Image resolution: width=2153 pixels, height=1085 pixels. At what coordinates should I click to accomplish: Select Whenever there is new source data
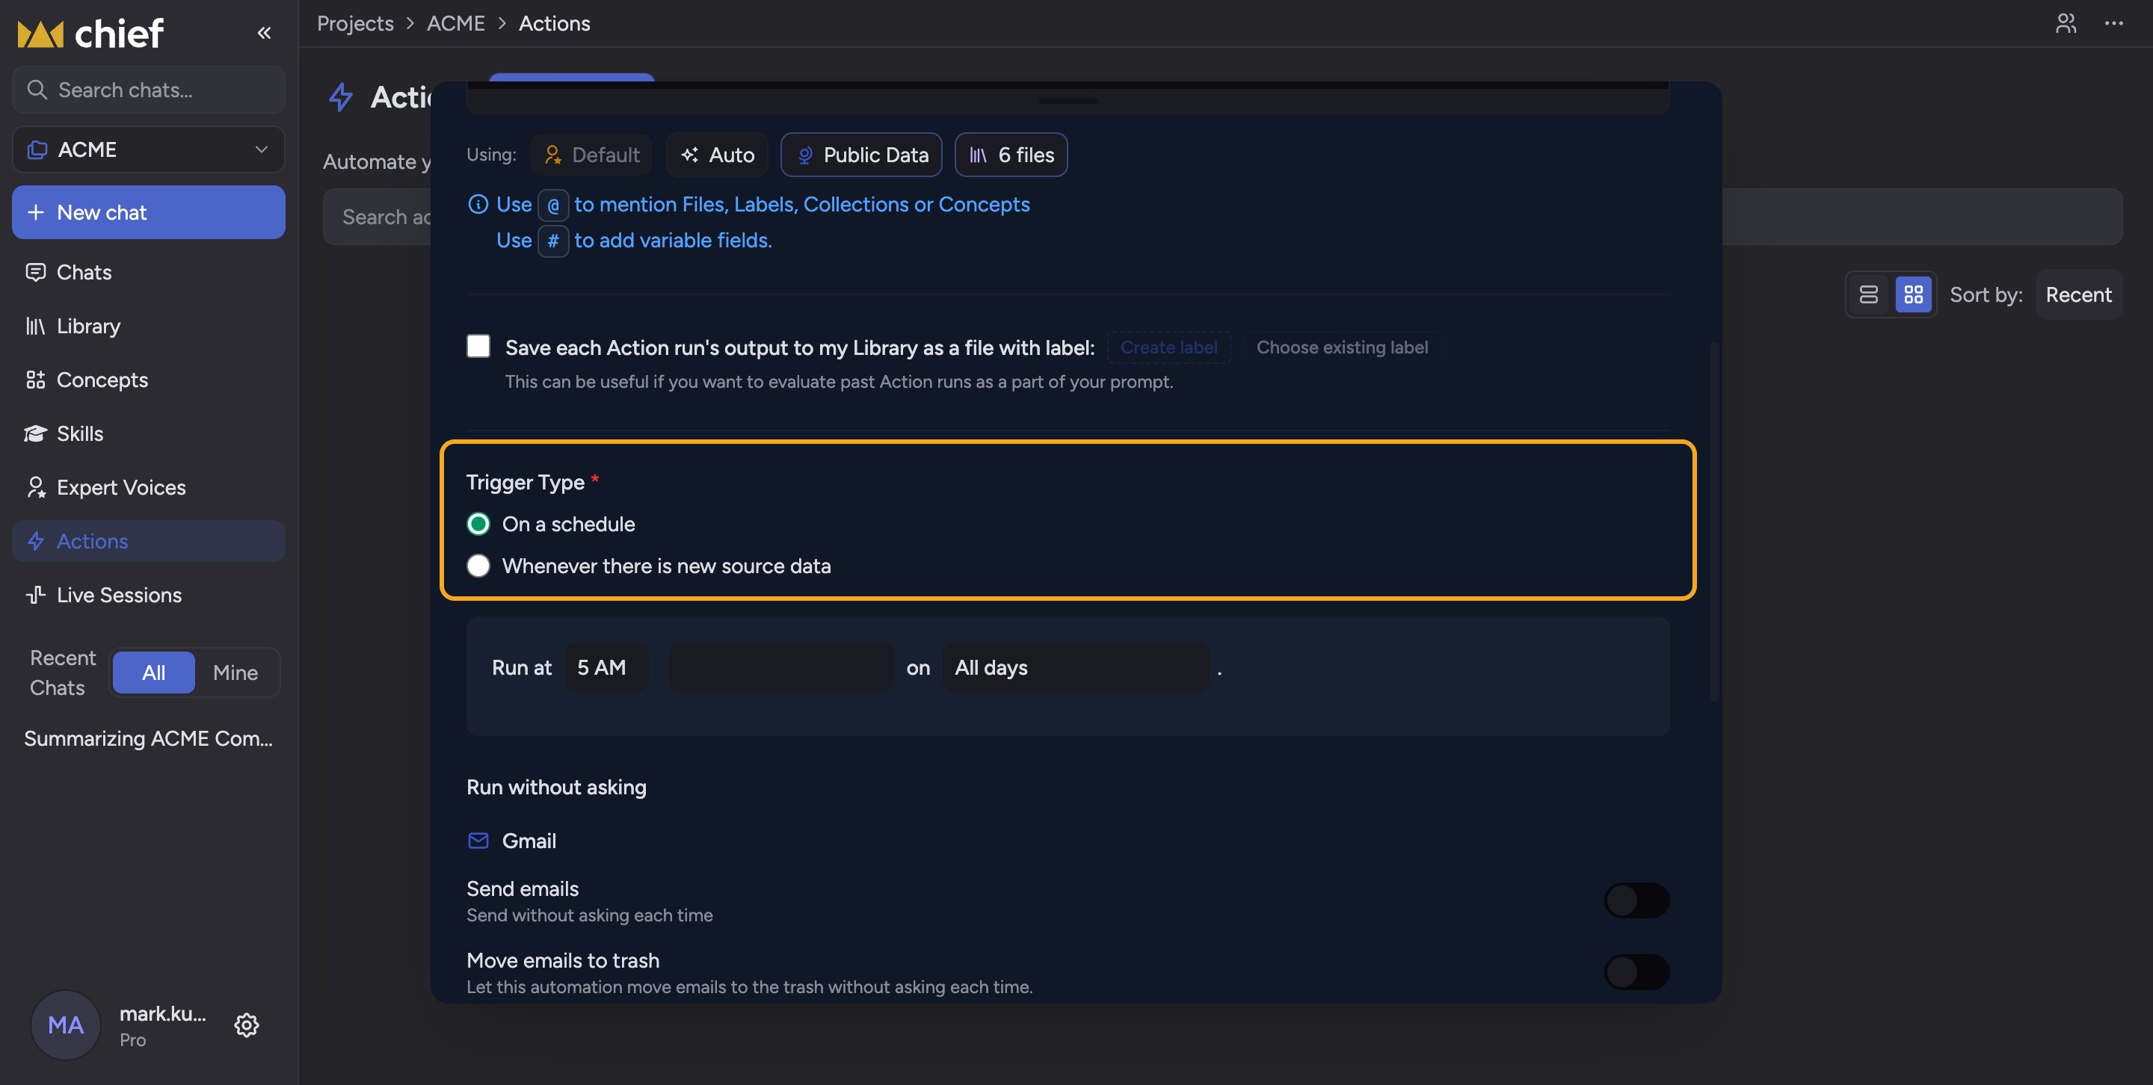pyautogui.click(x=478, y=566)
